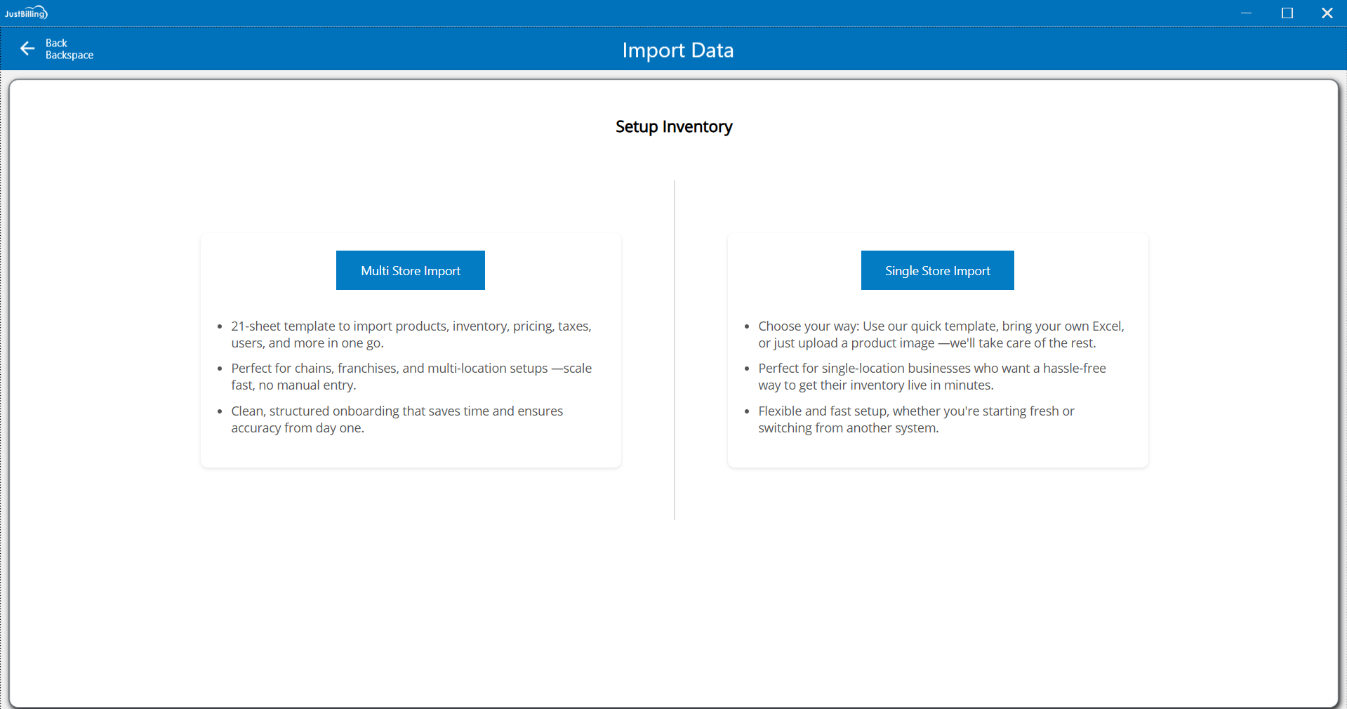This screenshot has width=1347, height=709.
Task: Click the Import Data page title
Action: point(677,51)
